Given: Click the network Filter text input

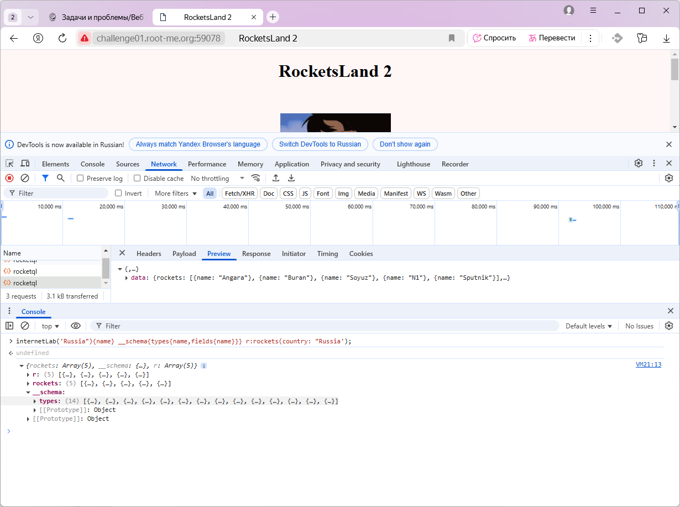Looking at the screenshot, I should tap(56, 193).
